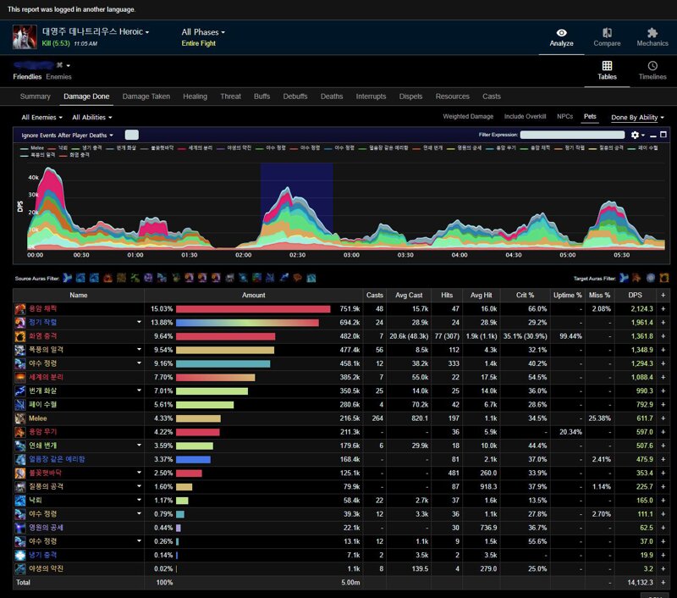Screen dimensions: 677x598
Task: Open the boss encounter Heroic dropdown
Action: (96, 32)
